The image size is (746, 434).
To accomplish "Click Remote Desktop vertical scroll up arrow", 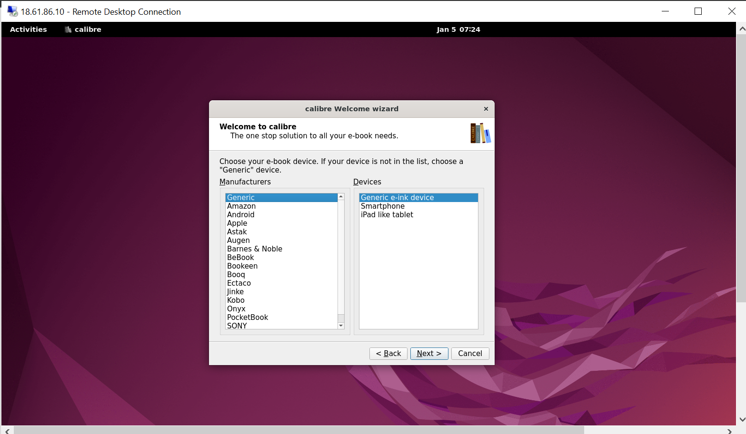I will coord(741,29).
